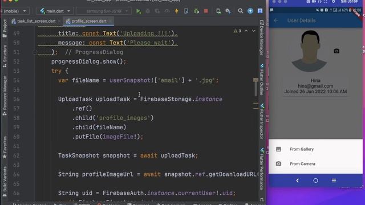Stop the running app with red square

pos(206,11)
